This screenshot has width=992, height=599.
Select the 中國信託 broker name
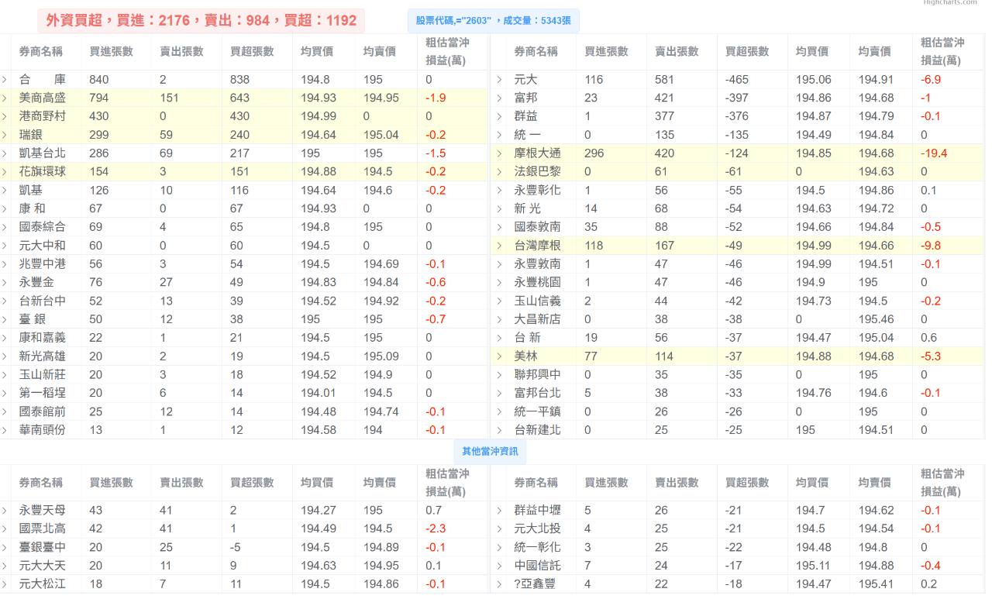538,566
